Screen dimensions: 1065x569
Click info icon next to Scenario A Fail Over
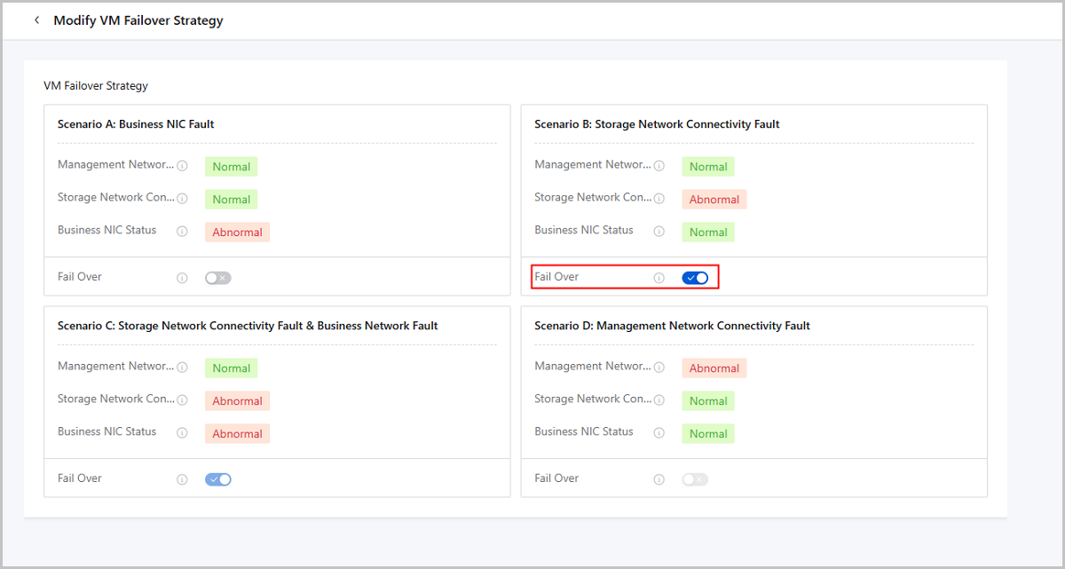coord(182,278)
